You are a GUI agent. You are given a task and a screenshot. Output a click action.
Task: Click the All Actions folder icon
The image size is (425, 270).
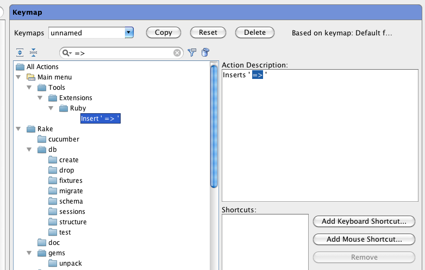(20, 67)
